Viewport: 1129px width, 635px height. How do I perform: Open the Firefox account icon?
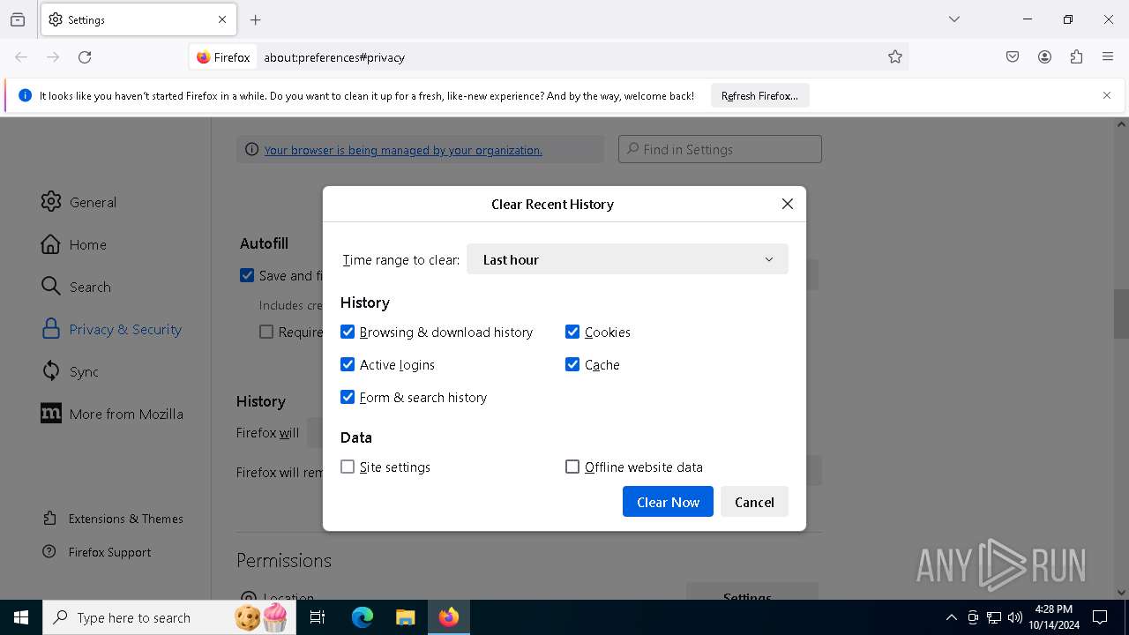pyautogui.click(x=1044, y=57)
